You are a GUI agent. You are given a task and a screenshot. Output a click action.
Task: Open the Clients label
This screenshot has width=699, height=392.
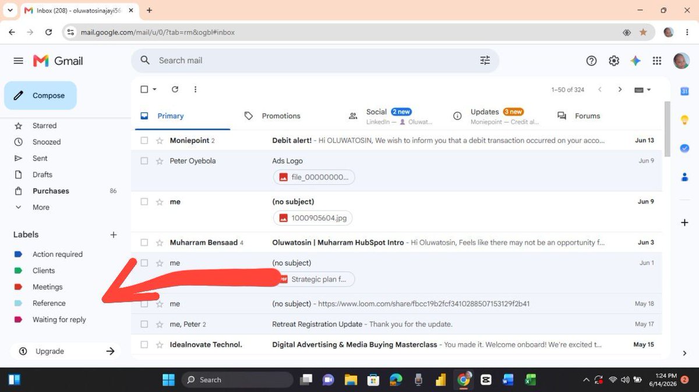tap(44, 270)
